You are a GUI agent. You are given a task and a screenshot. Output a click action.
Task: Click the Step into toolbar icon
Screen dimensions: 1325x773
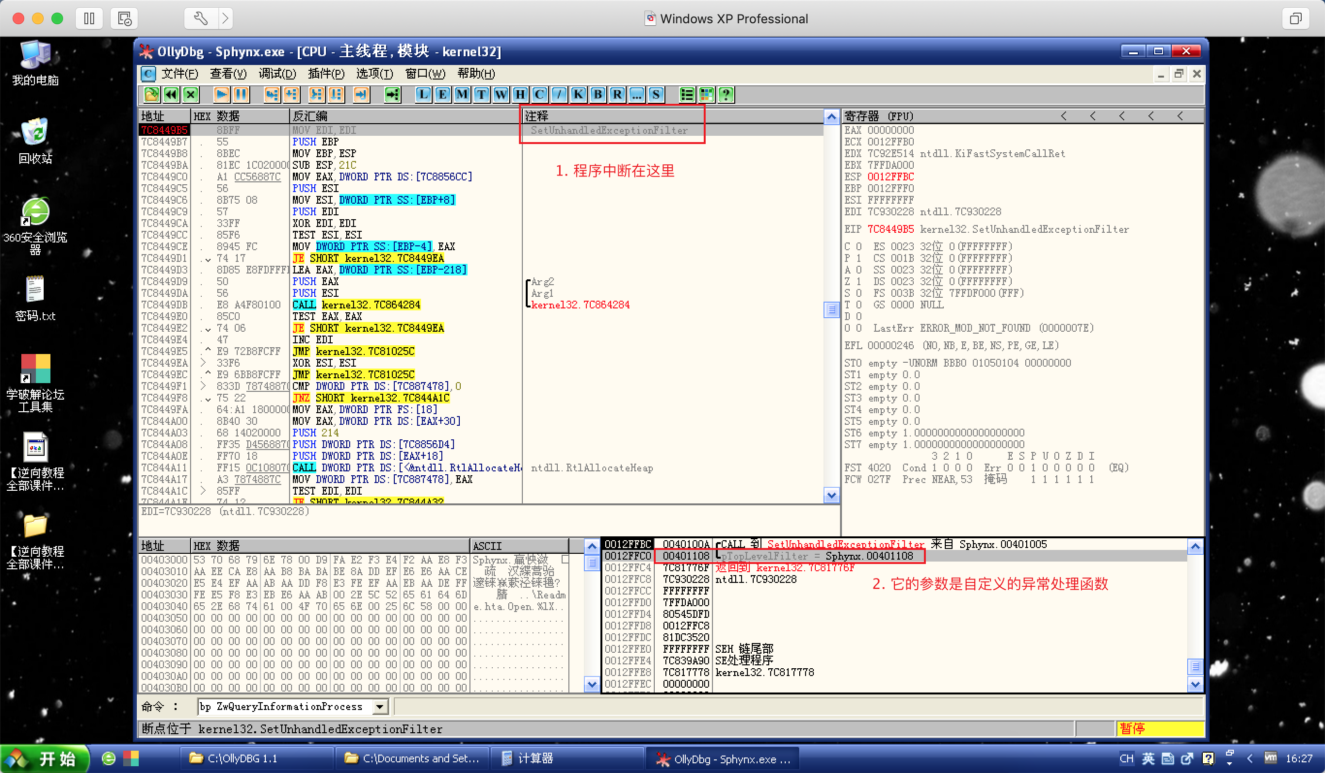272,95
